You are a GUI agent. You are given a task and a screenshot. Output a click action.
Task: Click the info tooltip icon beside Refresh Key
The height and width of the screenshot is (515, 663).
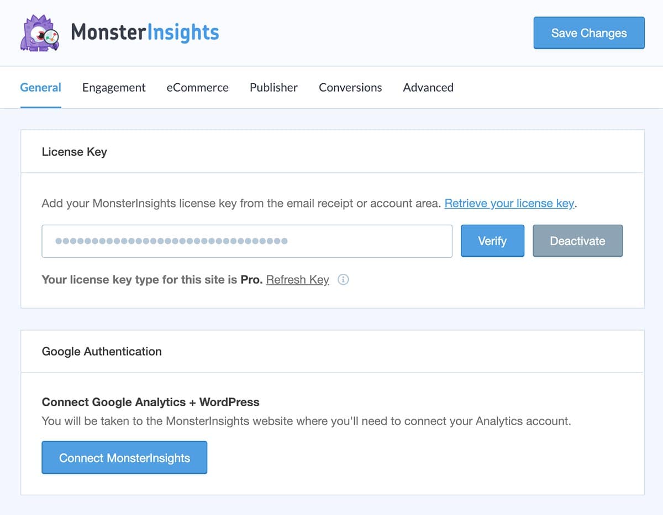pyautogui.click(x=343, y=280)
